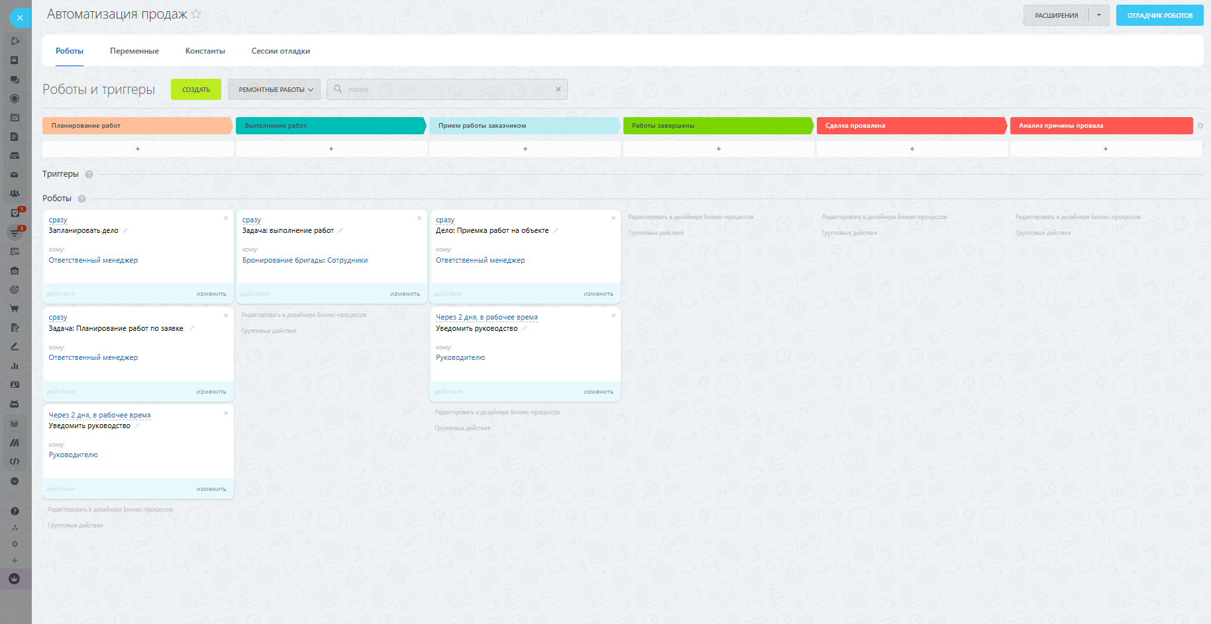Open the Сессии отладки tab

[x=281, y=51]
